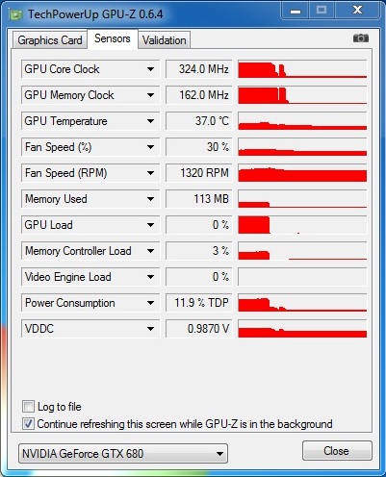Close window using title bar X
Viewport: 386px width, 477px height.
click(357, 11)
